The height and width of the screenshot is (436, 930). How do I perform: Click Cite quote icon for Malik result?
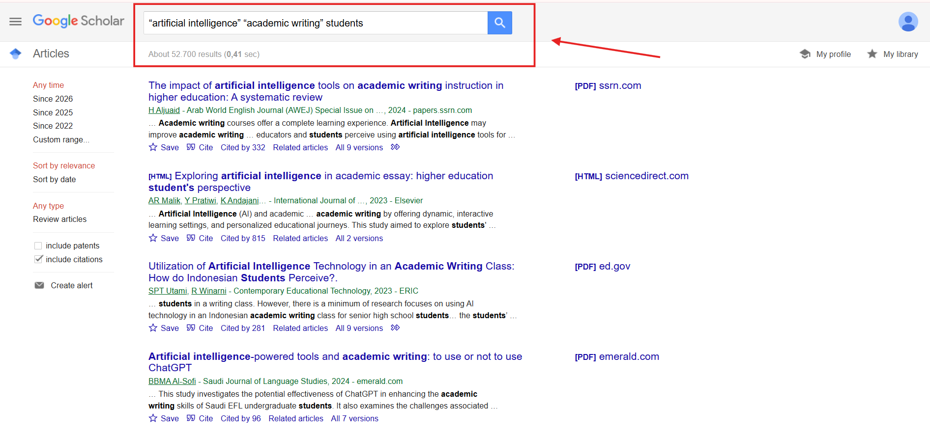[191, 238]
